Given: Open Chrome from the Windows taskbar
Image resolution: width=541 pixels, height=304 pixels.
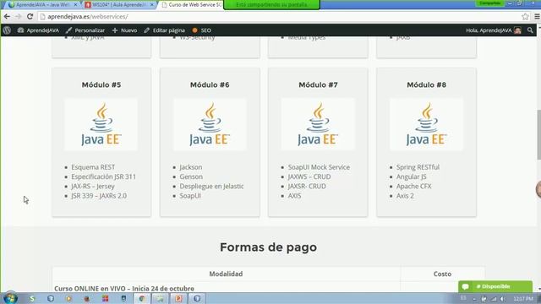Looking at the screenshot, I should [x=142, y=298].
